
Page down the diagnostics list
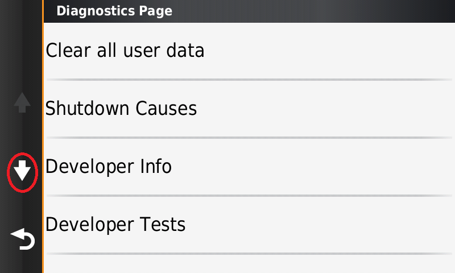(22, 171)
